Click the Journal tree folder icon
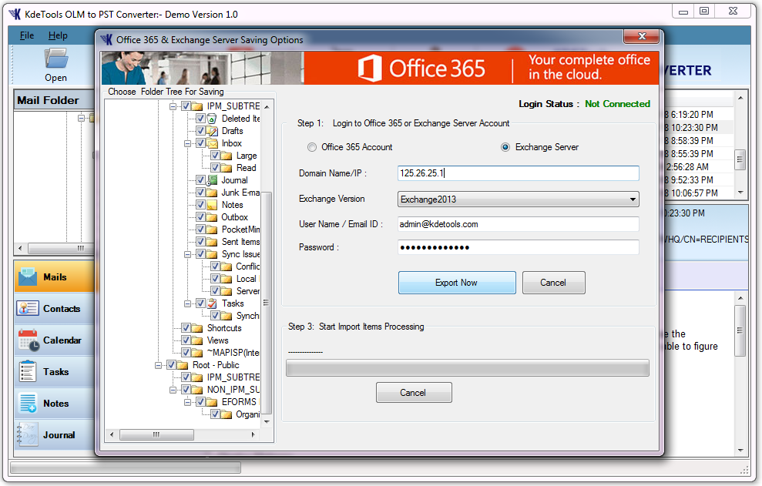 point(212,180)
